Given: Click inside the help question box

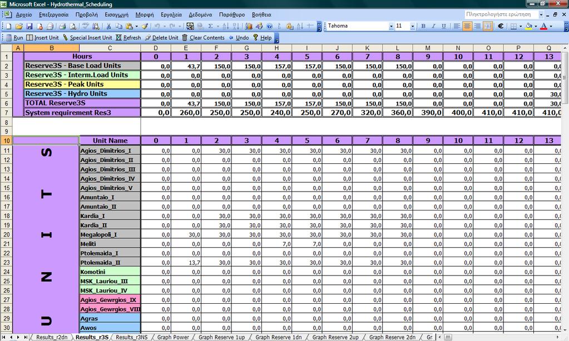Looking at the screenshot, I should pyautogui.click(x=501, y=14).
